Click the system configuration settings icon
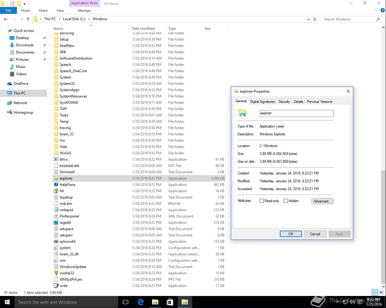Image resolution: width=386 pixels, height=308 pixels. (56, 248)
